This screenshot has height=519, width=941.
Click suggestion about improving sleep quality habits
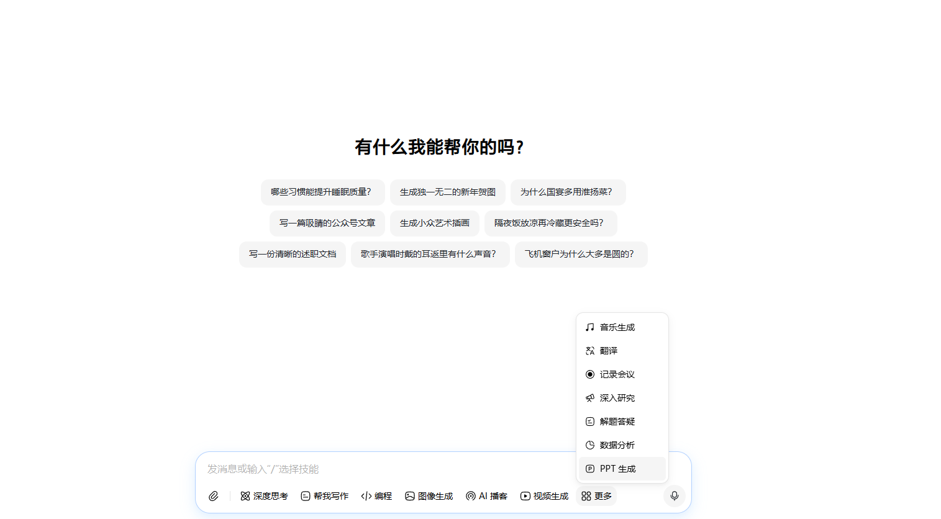click(x=322, y=192)
